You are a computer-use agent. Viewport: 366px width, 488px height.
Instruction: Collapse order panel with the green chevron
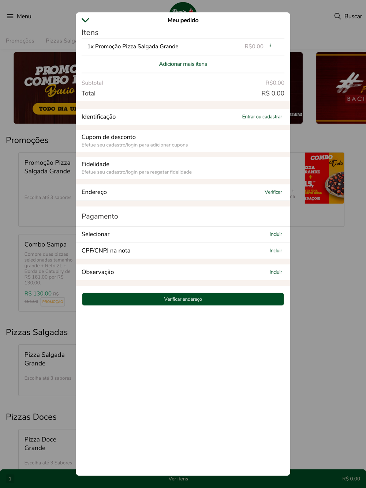(x=85, y=20)
